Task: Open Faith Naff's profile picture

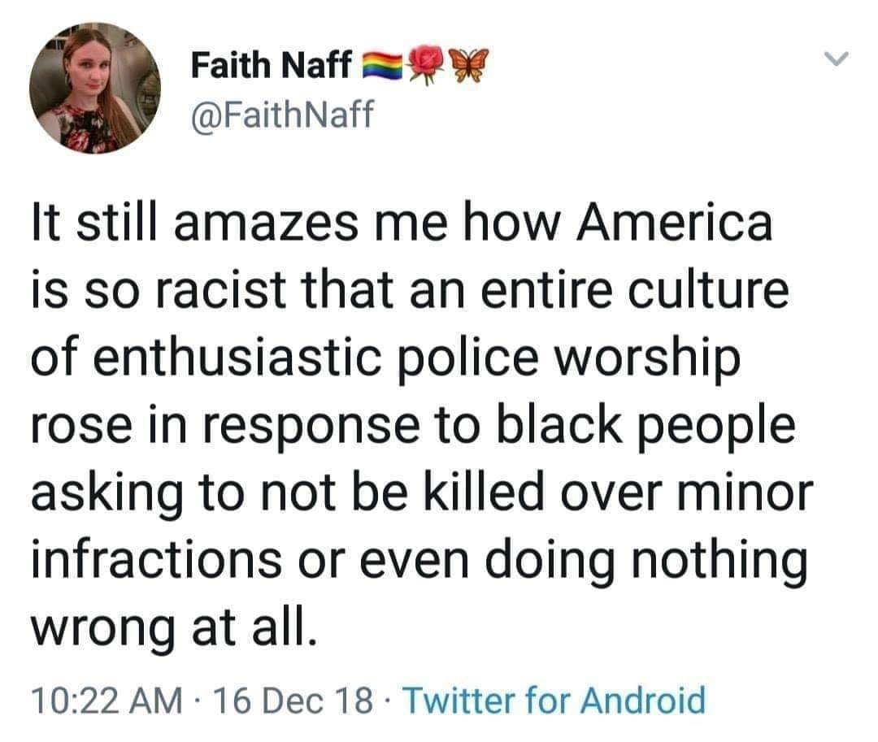Action: 94,88
